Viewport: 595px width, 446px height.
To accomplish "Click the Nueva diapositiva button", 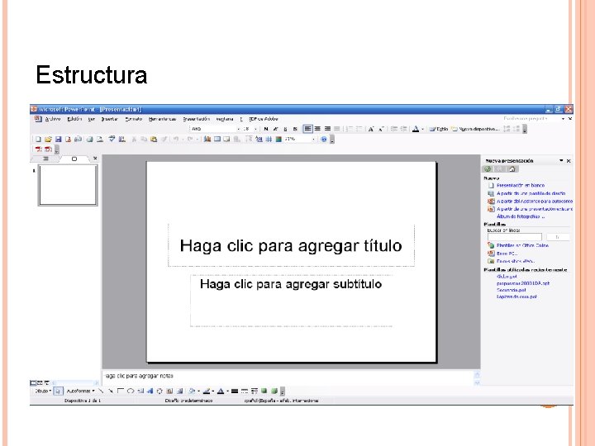I will tap(475, 129).
